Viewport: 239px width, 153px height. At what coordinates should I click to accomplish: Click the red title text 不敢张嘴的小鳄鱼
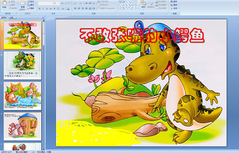click(142, 35)
